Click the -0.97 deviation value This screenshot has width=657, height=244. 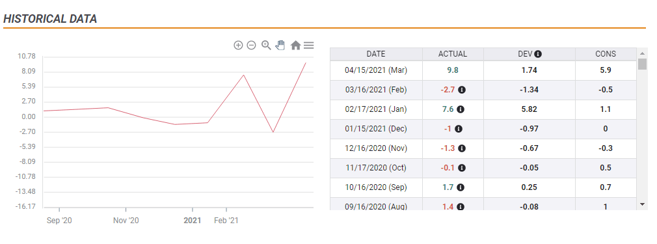pyautogui.click(x=530, y=129)
